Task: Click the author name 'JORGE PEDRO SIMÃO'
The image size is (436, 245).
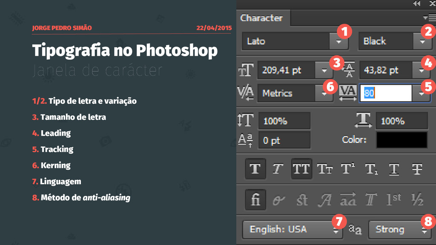Action: click(62, 28)
